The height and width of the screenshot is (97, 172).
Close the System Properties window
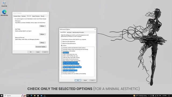coord(48,13)
